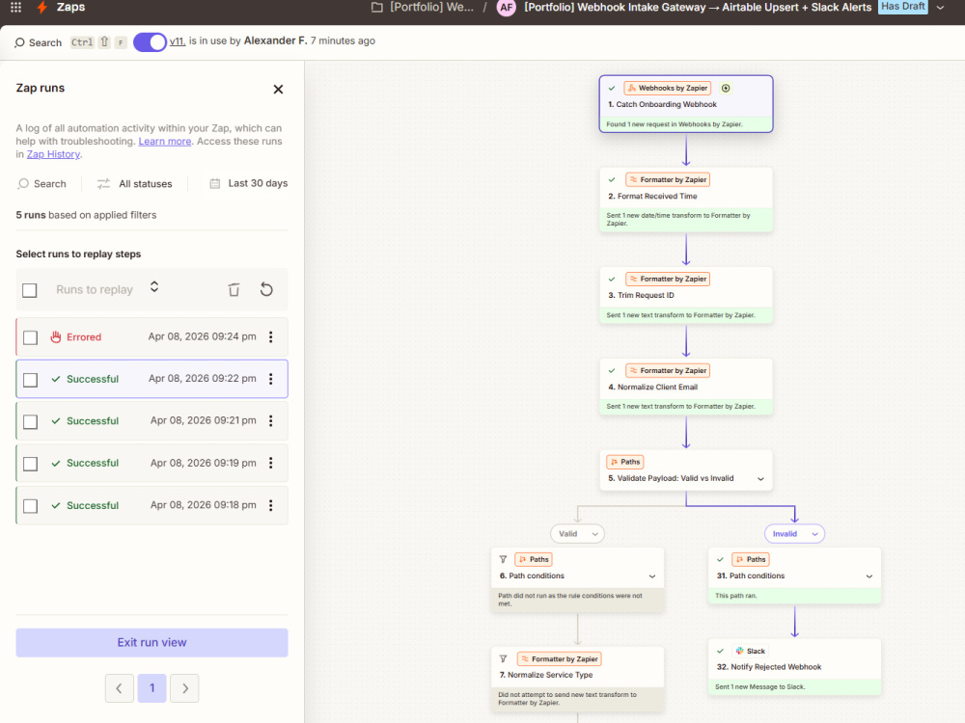This screenshot has width=965, height=723.
Task: Open the Portfolio folder breadcrumb
Action: 423,8
